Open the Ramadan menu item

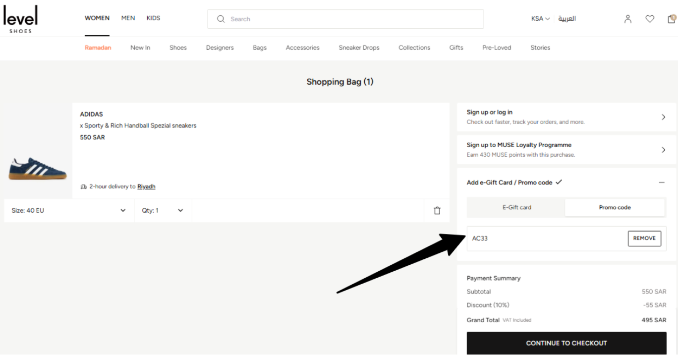point(98,48)
